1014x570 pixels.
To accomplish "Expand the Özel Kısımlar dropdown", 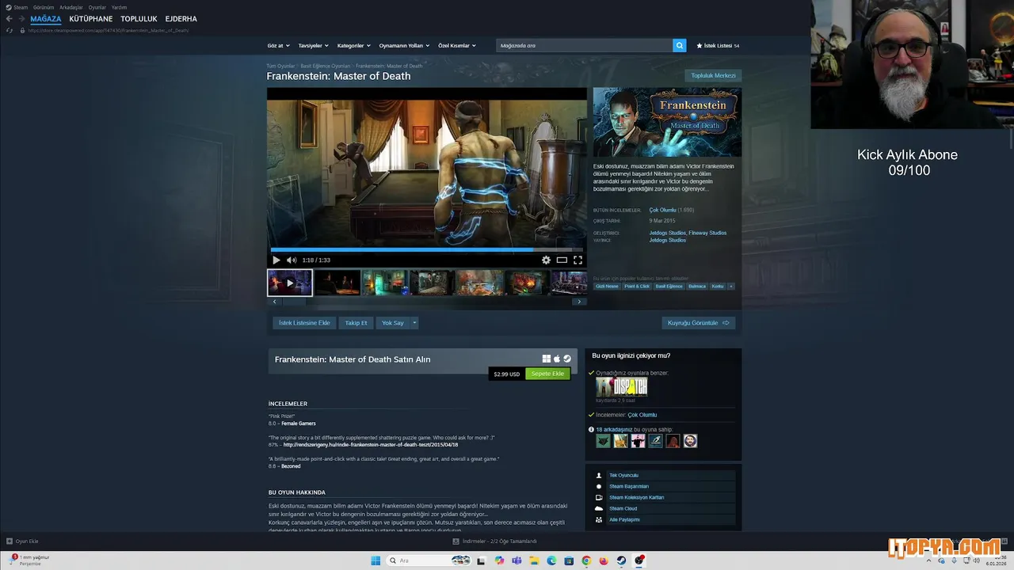I will click(x=457, y=46).
